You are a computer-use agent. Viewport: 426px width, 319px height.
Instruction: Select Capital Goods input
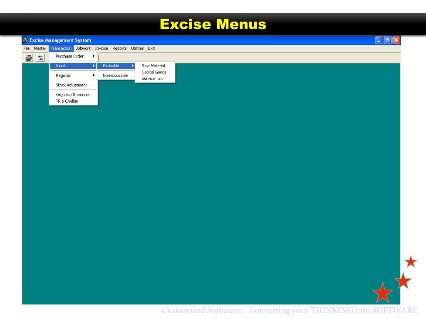click(x=155, y=72)
